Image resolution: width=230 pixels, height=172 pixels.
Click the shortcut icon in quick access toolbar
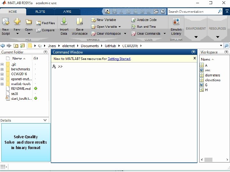[x=107, y=11]
